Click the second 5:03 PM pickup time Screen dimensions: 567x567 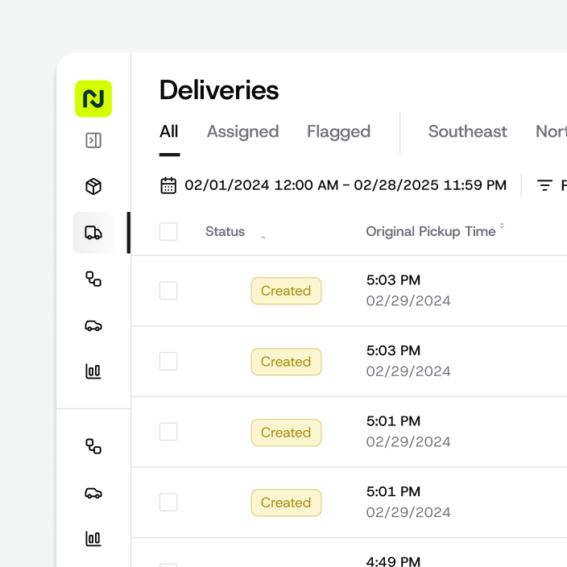(x=393, y=351)
